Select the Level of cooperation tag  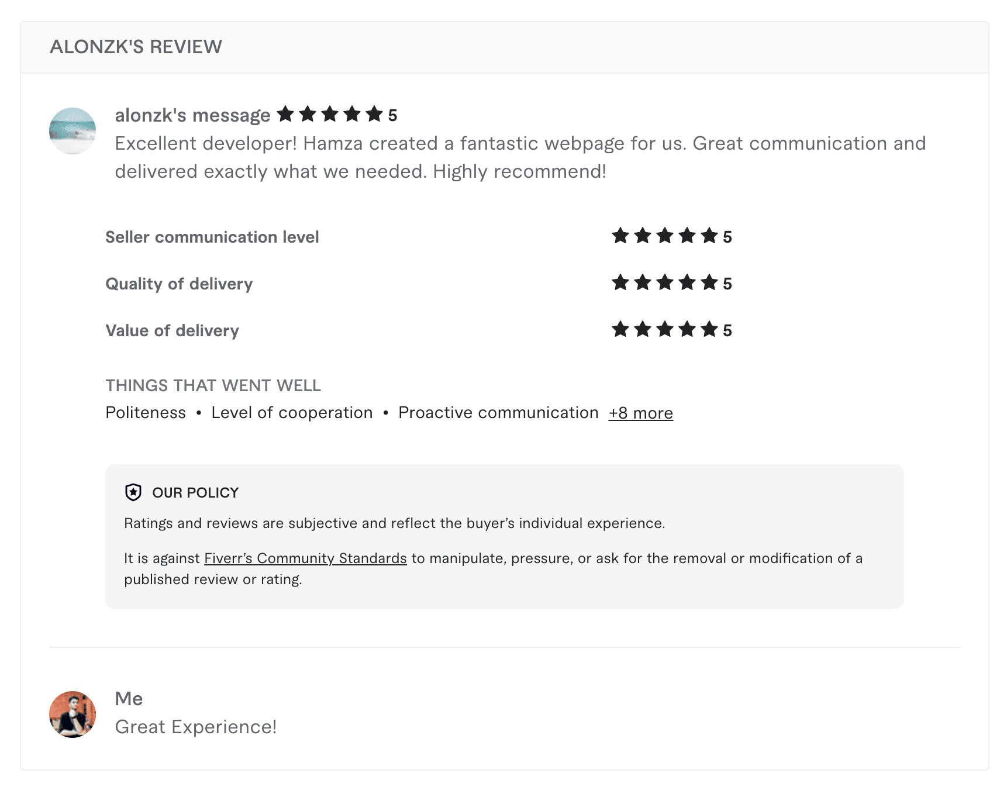point(291,412)
